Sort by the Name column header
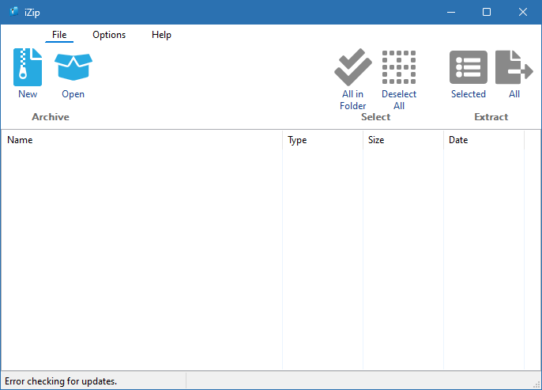This screenshot has height=390, width=542. click(x=141, y=140)
